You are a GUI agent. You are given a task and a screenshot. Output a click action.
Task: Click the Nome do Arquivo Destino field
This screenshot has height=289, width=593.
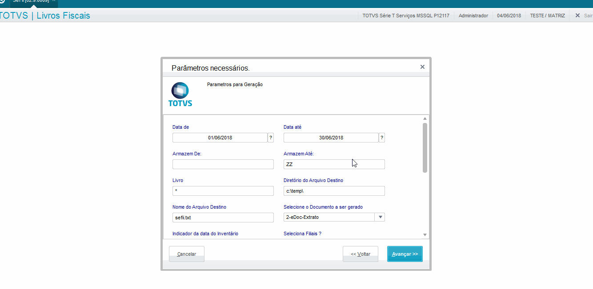pos(223,218)
